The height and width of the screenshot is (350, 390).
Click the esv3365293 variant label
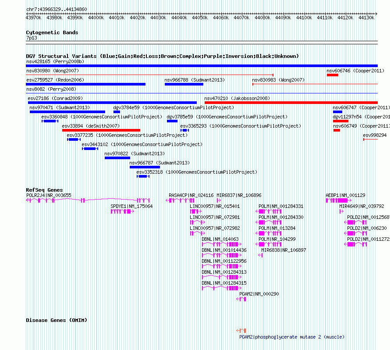pos(241,126)
